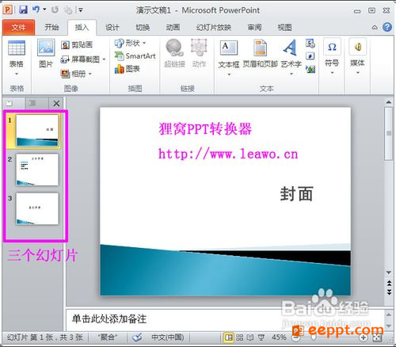396x347 pixels.
Task: Open the Symbol (符号) omega icon
Action: (332, 47)
